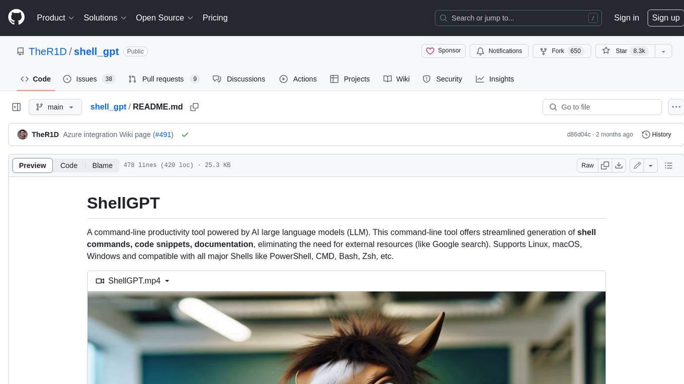
Task: Open commit author TheR1D link
Action: click(x=45, y=135)
